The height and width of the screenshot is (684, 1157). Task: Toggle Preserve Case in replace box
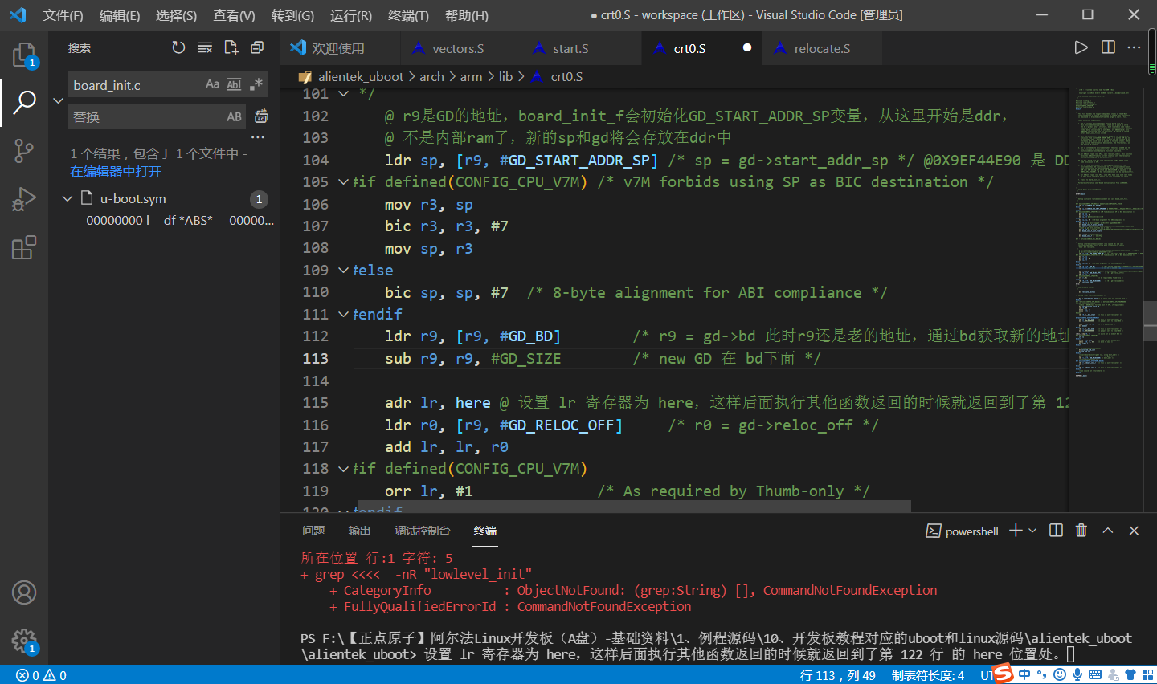point(234,116)
